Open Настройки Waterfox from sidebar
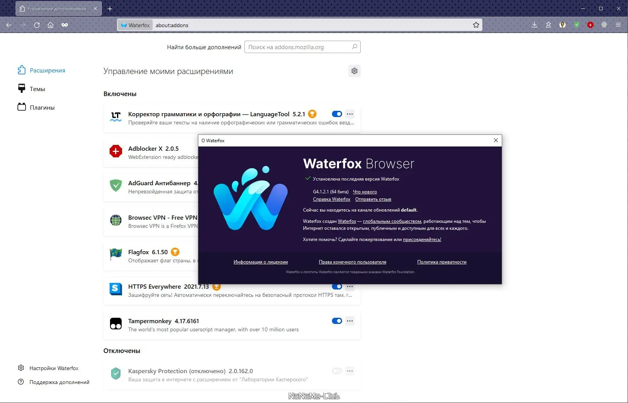Image resolution: width=628 pixels, height=403 pixels. [x=48, y=368]
